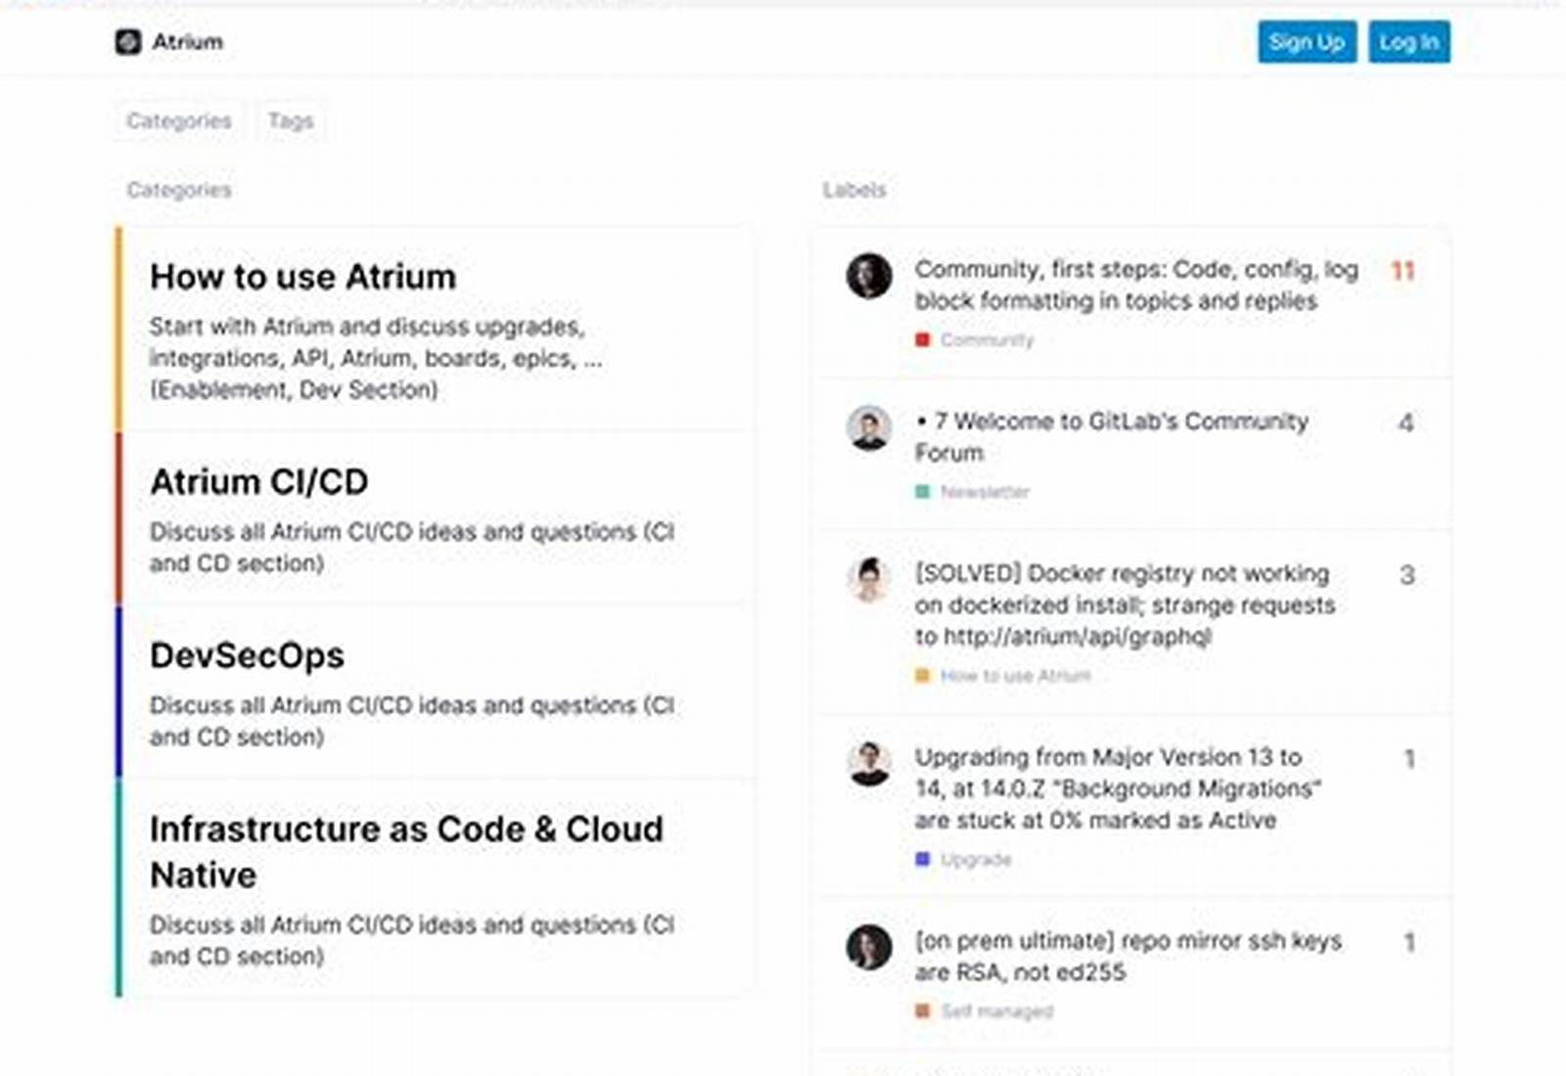Image resolution: width=1566 pixels, height=1076 pixels.
Task: Click the Atrium logo icon in the header
Action: (x=128, y=42)
